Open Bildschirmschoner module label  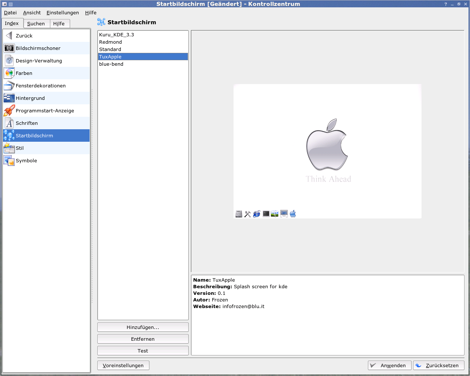pos(38,48)
